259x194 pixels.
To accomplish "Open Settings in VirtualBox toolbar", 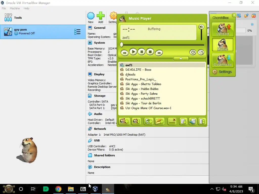I will (113, 17).
